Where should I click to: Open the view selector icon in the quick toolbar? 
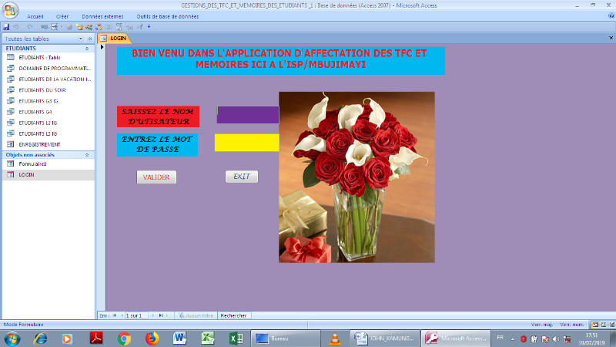coord(55,27)
